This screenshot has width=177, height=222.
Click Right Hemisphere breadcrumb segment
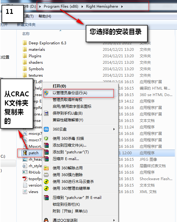(102, 6)
